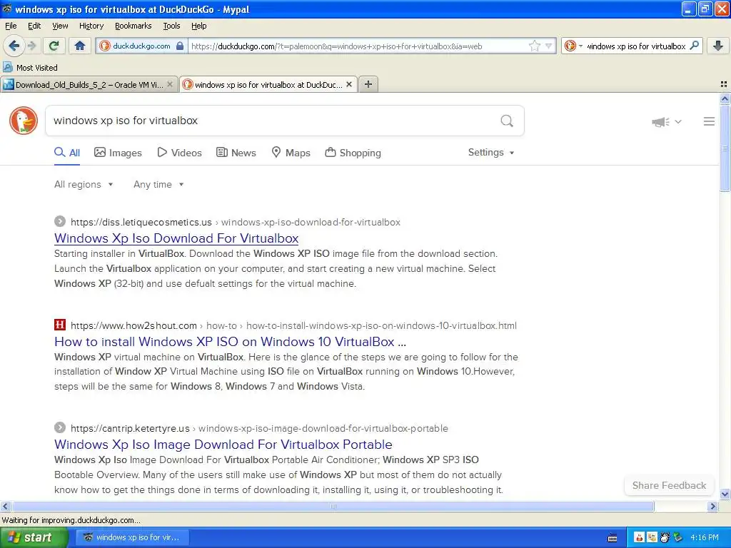Expand the Settings dropdown
The height and width of the screenshot is (548, 731).
coord(491,153)
